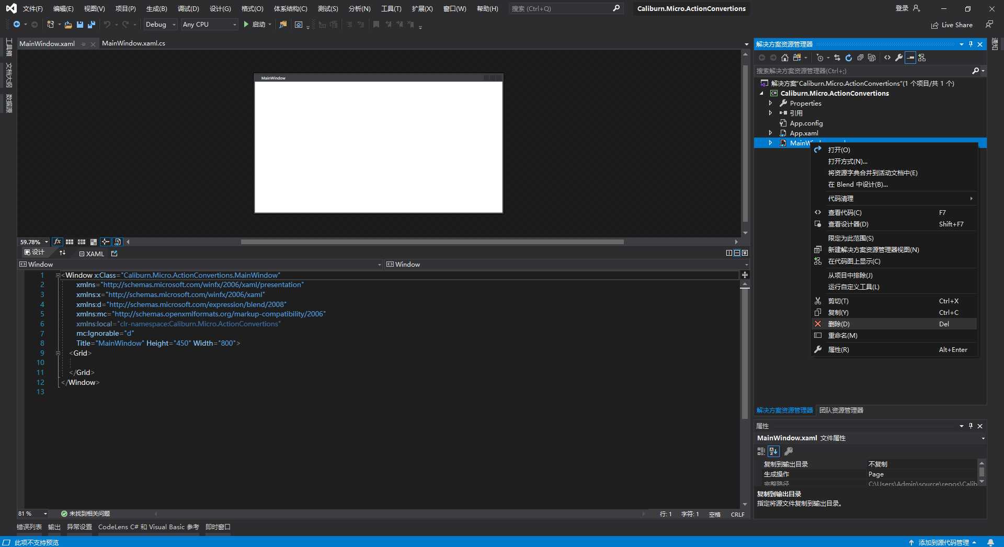Open the Debug configuration dropdown

pos(161,25)
